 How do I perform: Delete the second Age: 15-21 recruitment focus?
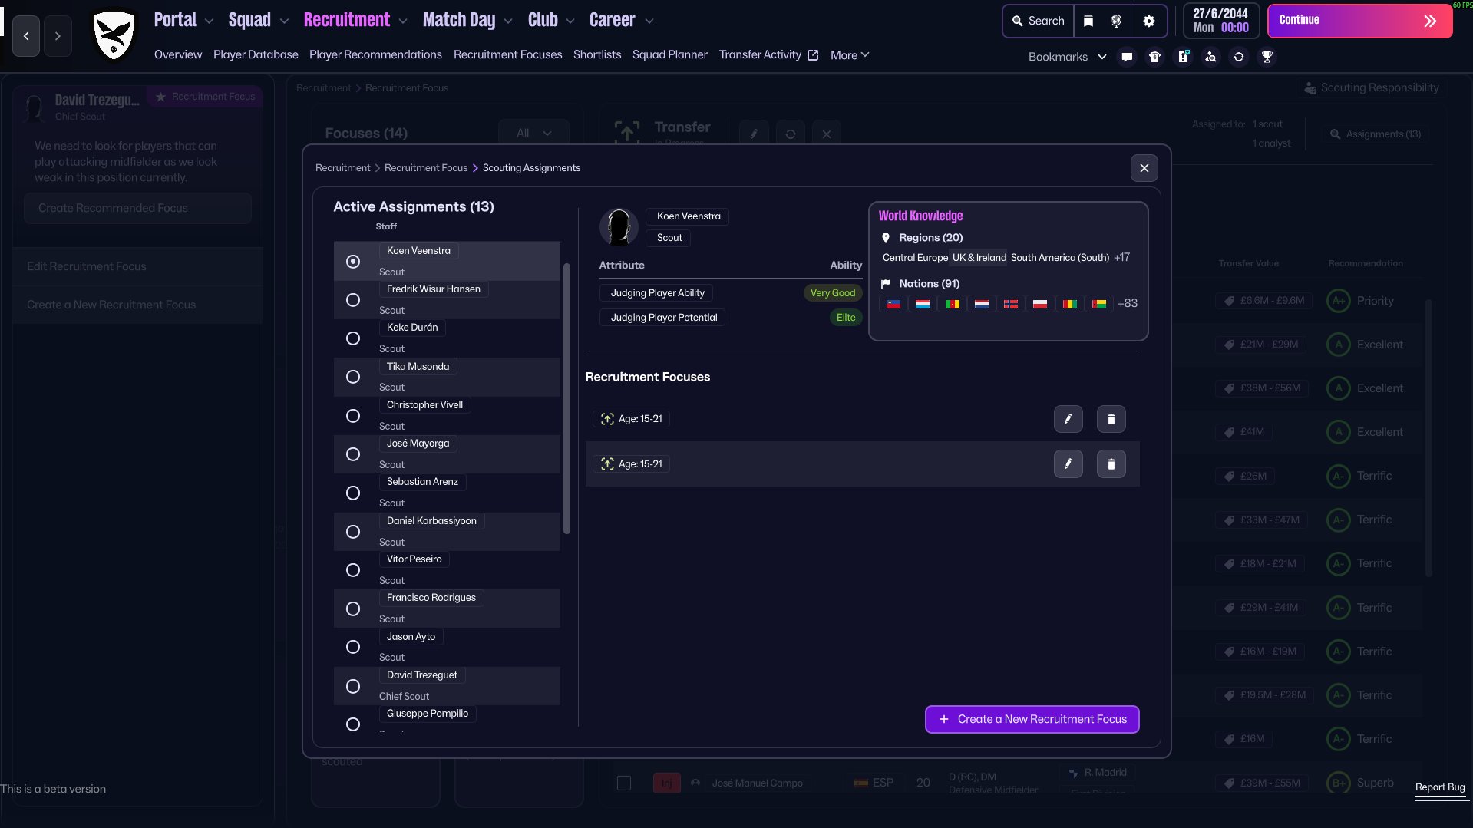[x=1111, y=463]
